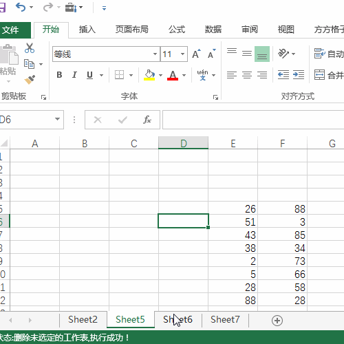Select column A header

[34, 143]
